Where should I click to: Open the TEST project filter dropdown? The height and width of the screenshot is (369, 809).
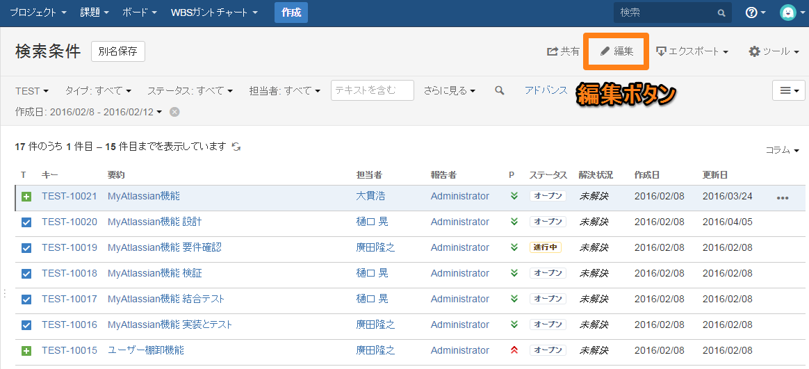(x=32, y=91)
